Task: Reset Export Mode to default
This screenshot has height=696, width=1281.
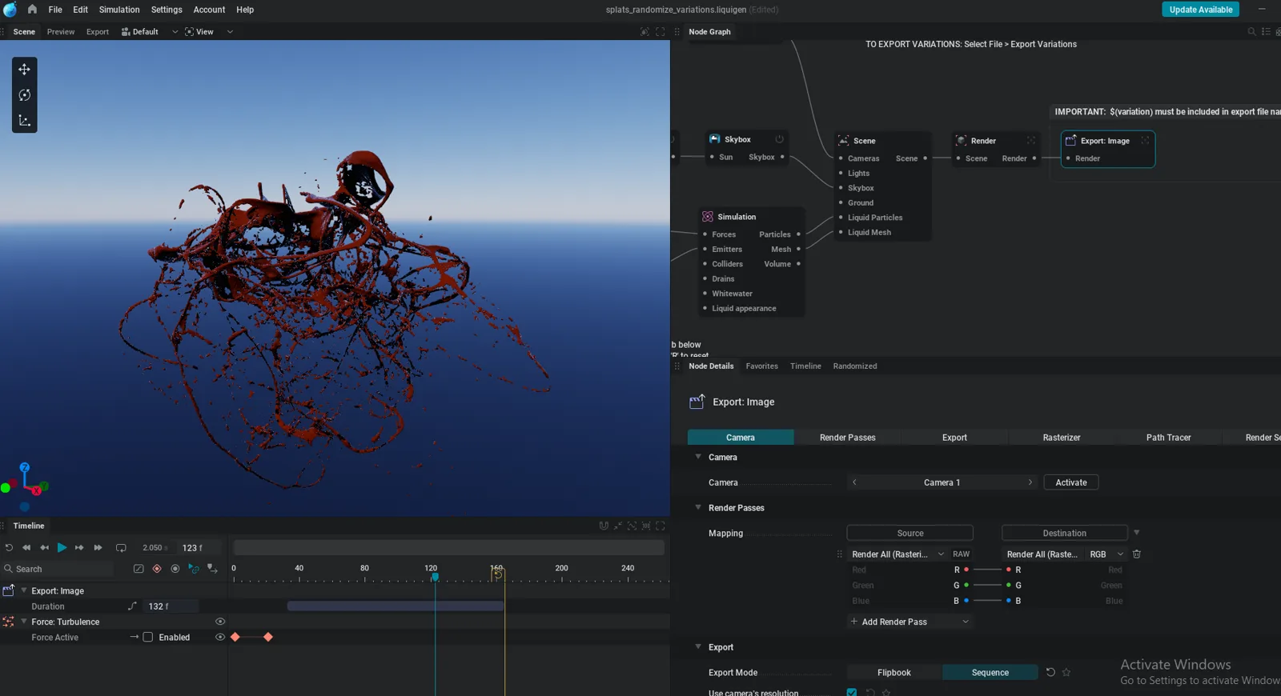Action: (1050, 673)
